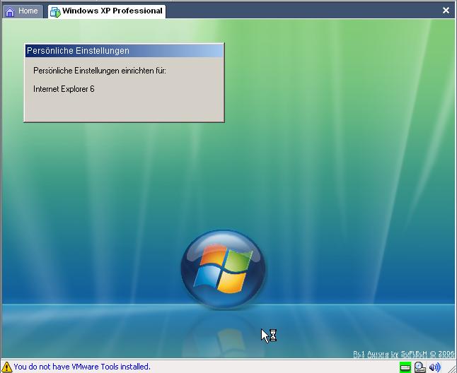Switch to the Home tab
The image size is (457, 373).
(23, 11)
